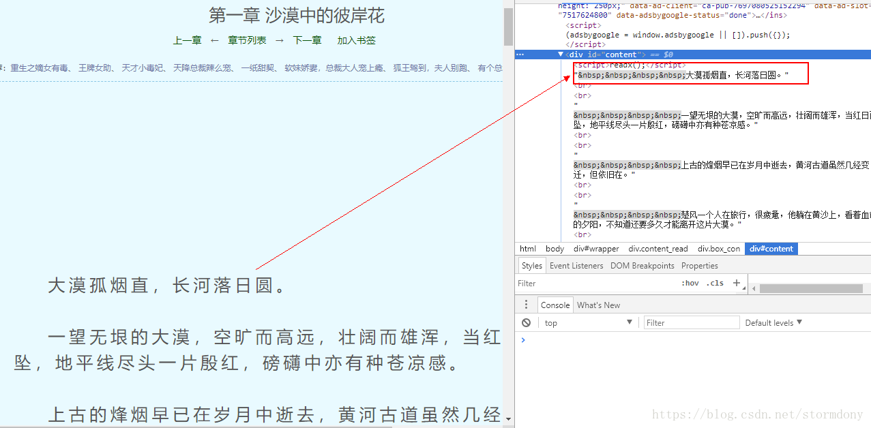
Task: Click the paragraph starting 上古的烽烟
Action: [x=274, y=414]
